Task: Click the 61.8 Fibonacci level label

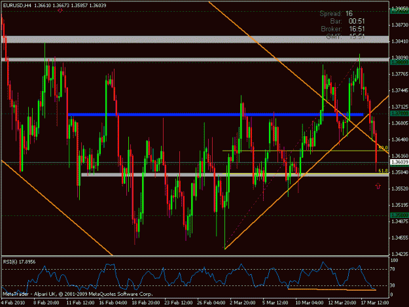Action: pyautogui.click(x=383, y=171)
